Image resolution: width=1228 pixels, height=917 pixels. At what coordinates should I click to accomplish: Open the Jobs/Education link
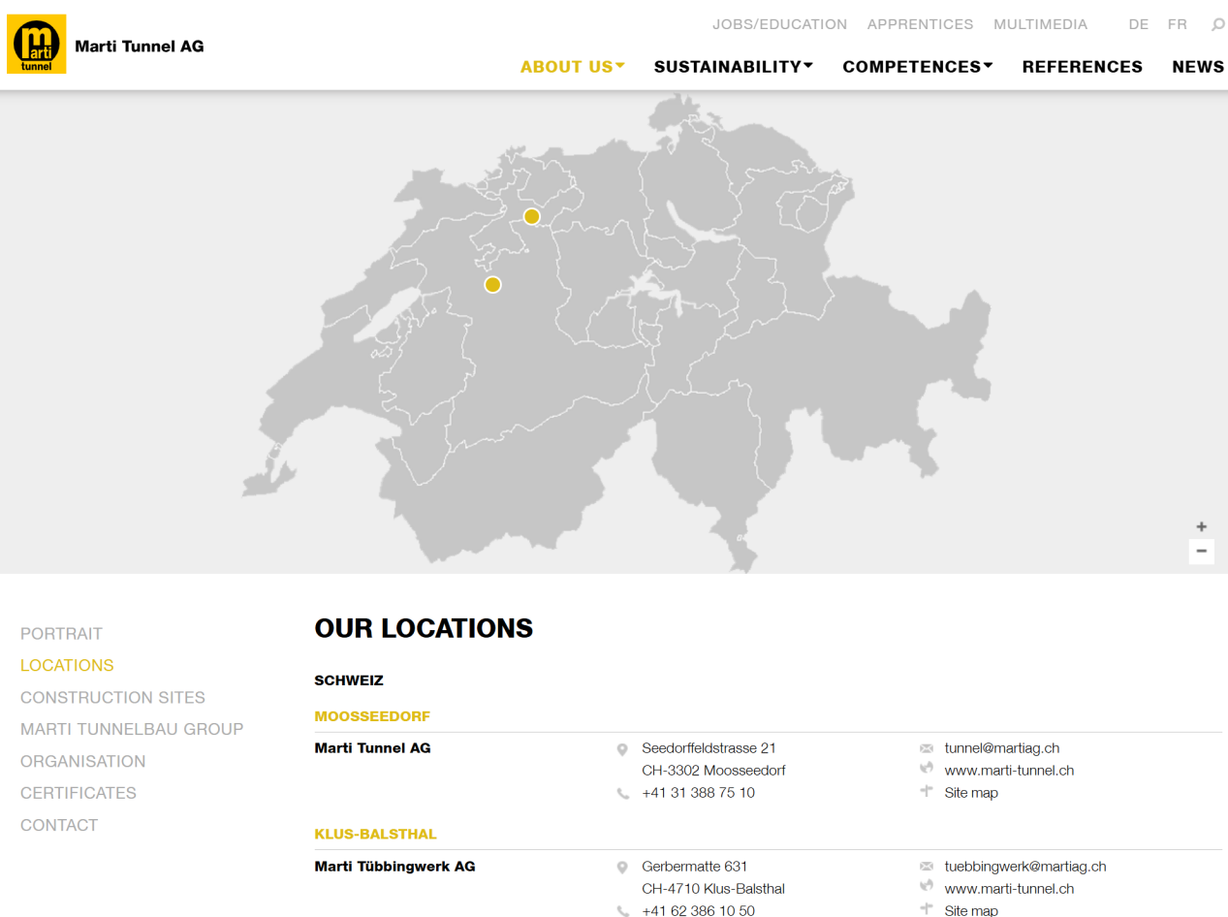point(779,24)
